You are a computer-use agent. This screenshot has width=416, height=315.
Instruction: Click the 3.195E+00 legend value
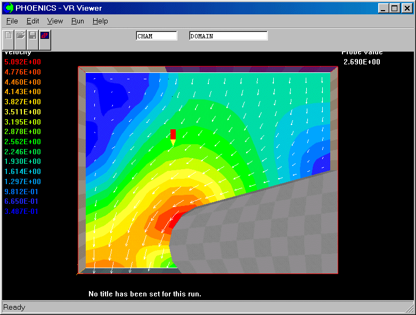pyautogui.click(x=22, y=122)
